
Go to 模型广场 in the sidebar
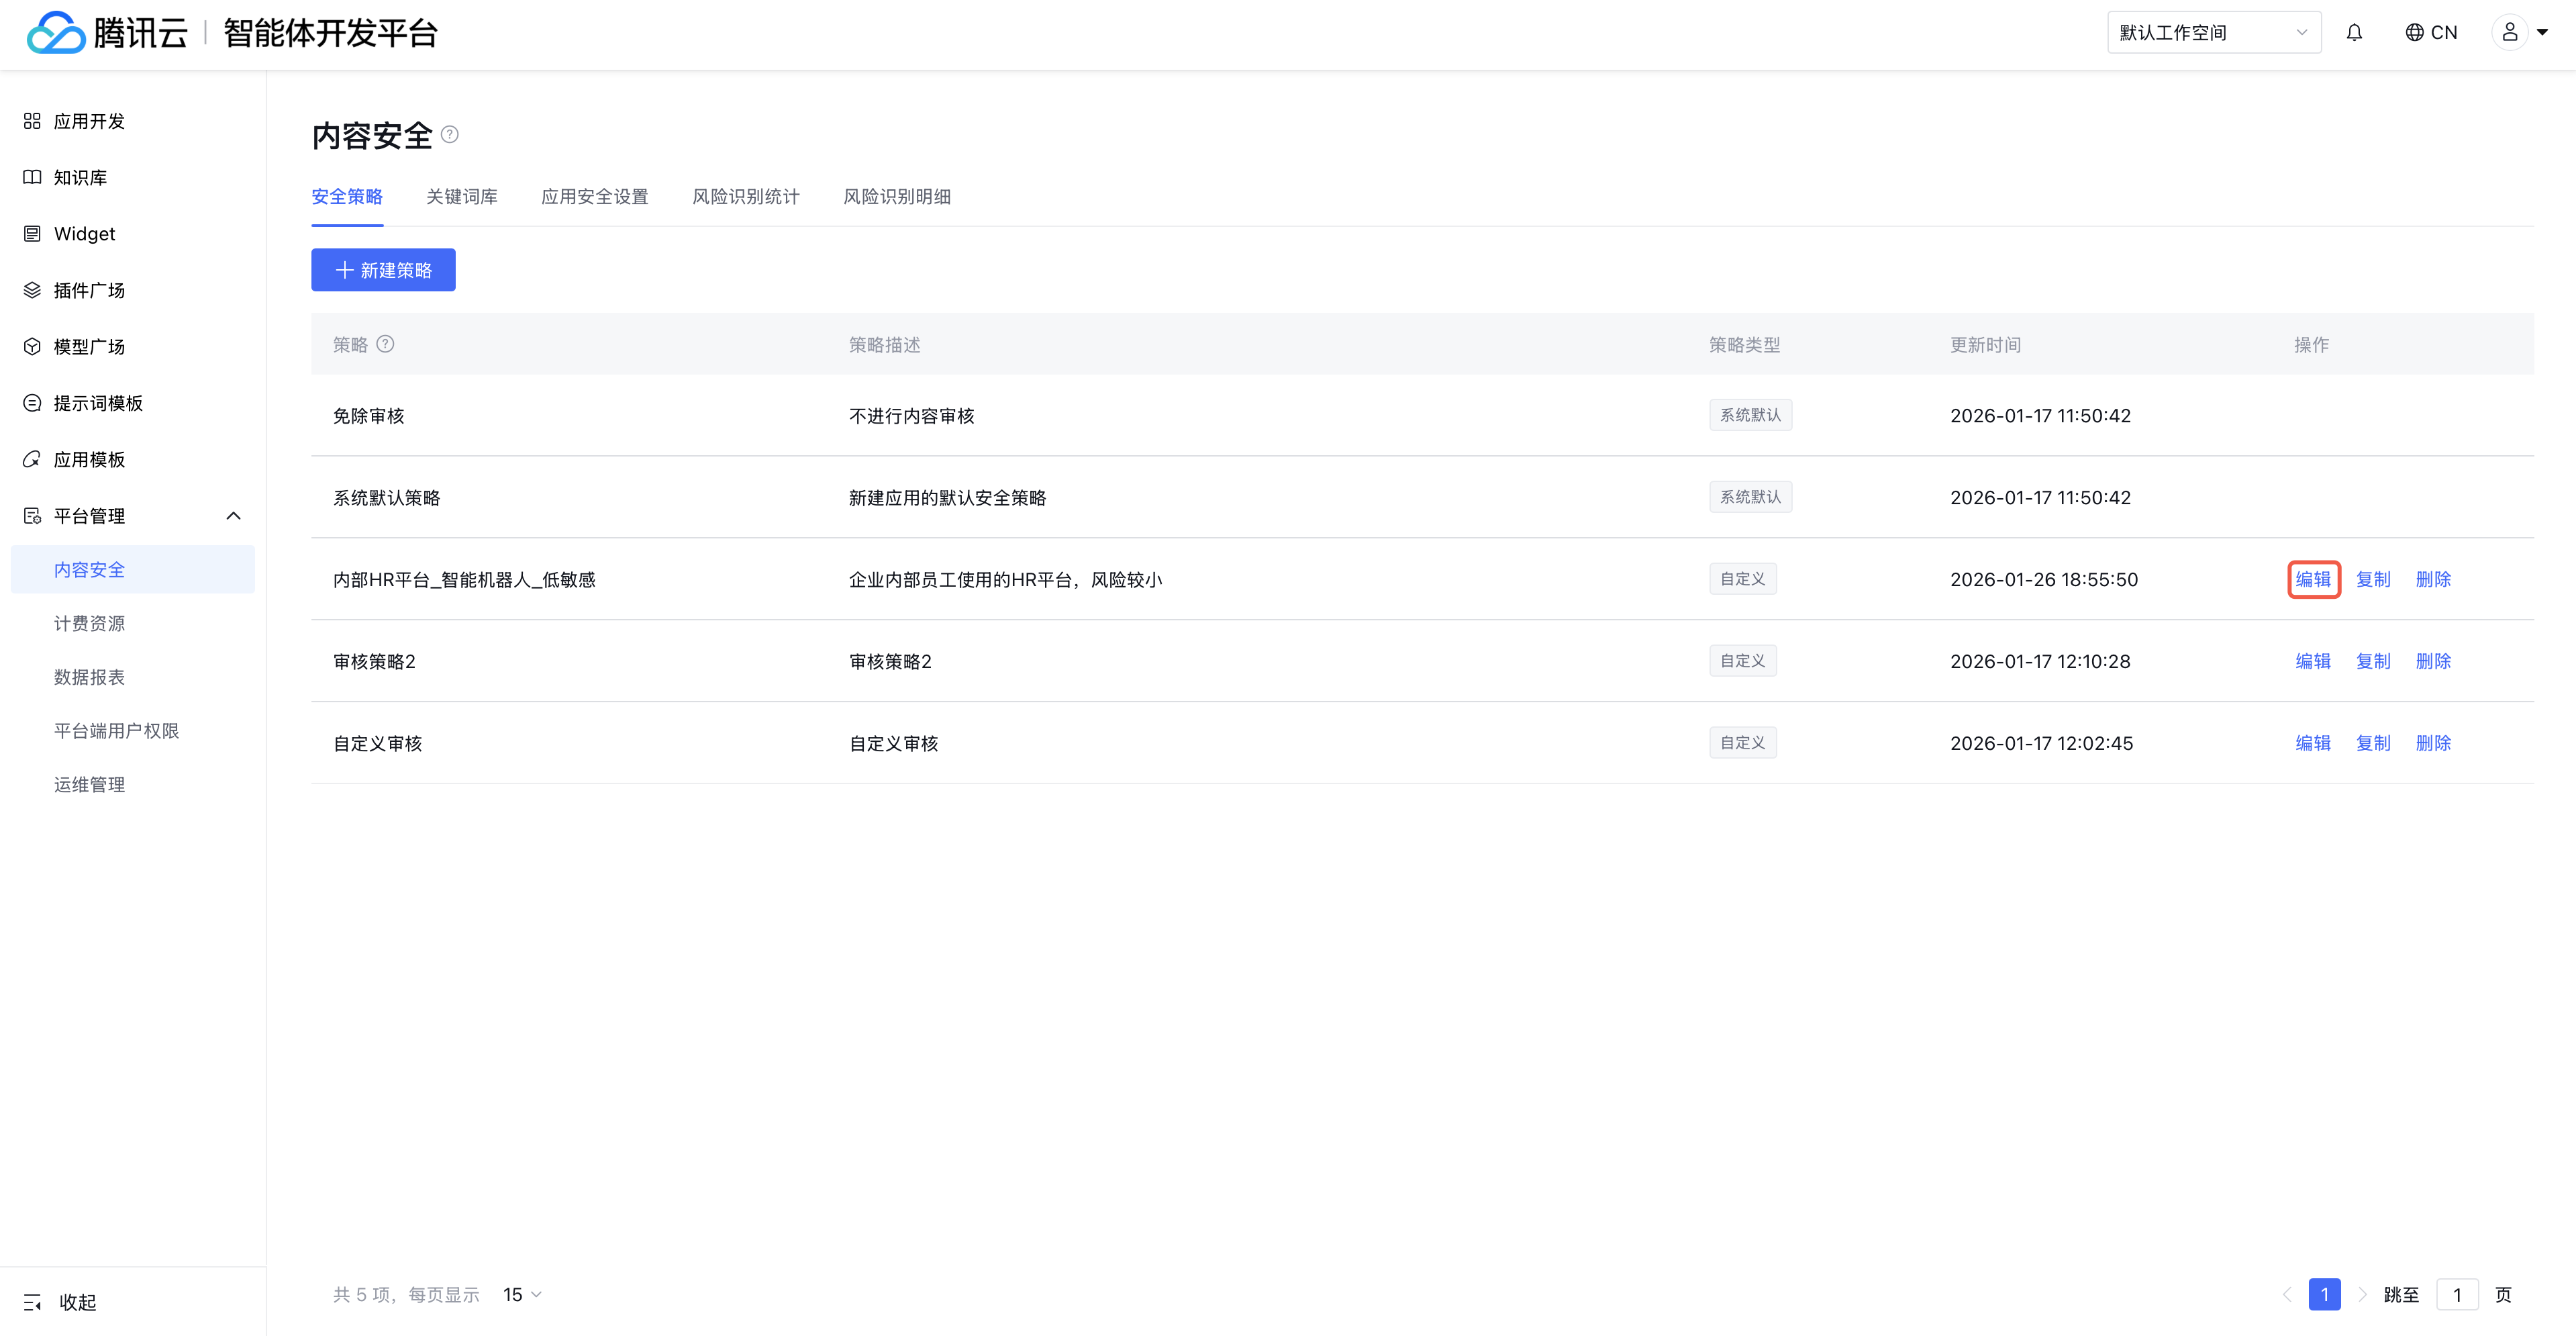click(89, 346)
